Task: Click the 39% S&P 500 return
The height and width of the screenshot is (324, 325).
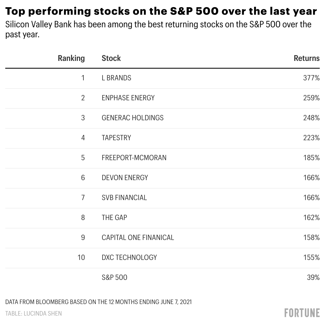Action: [313, 278]
